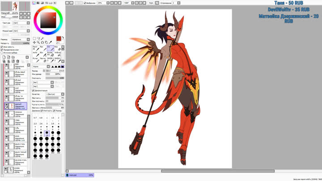Swap foreground and background colors

pos(63,38)
